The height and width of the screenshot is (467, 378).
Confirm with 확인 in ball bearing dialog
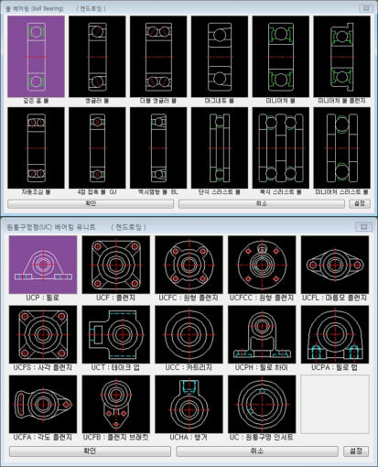coord(91,204)
